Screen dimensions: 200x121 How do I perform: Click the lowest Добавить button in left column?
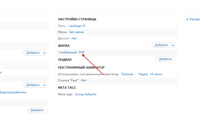point(37,110)
